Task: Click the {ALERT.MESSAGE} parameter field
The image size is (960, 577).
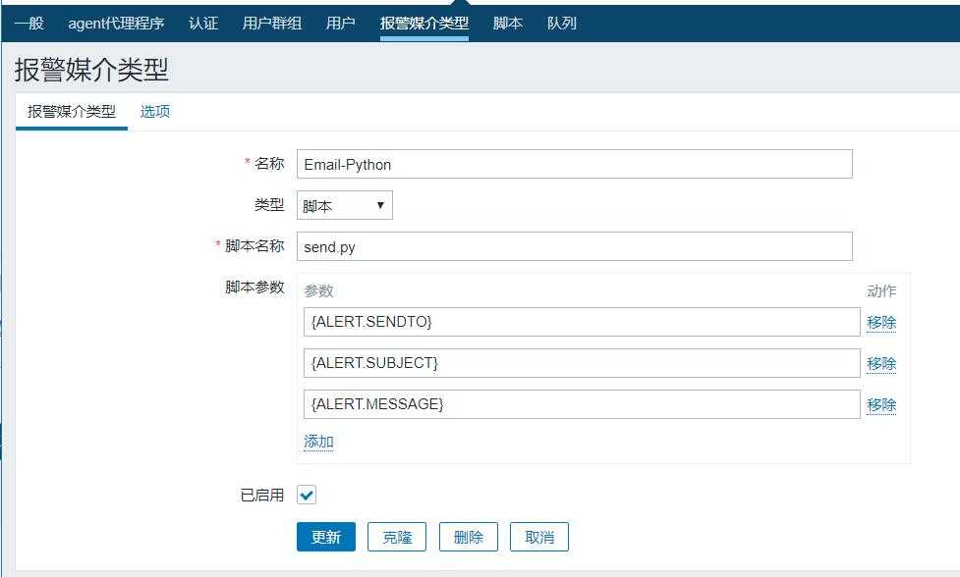Action: (x=582, y=404)
